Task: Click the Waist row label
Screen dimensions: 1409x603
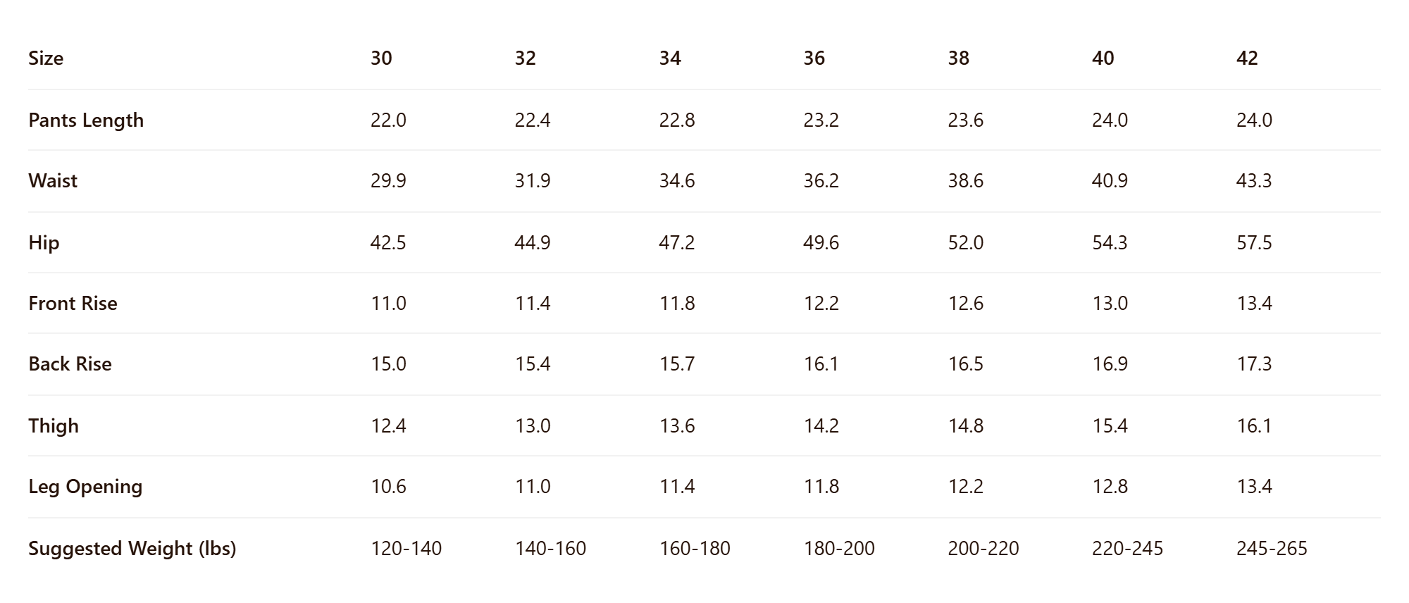Action: pyautogui.click(x=53, y=181)
